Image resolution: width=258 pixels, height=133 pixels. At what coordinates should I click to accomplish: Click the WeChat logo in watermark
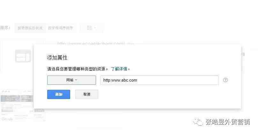(198, 122)
